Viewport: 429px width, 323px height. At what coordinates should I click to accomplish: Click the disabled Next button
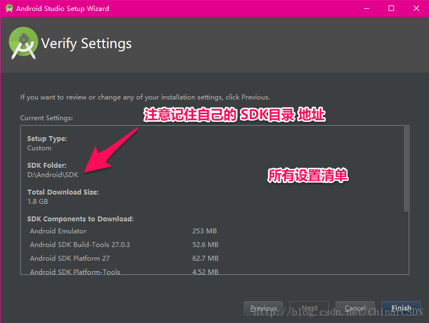(x=309, y=308)
